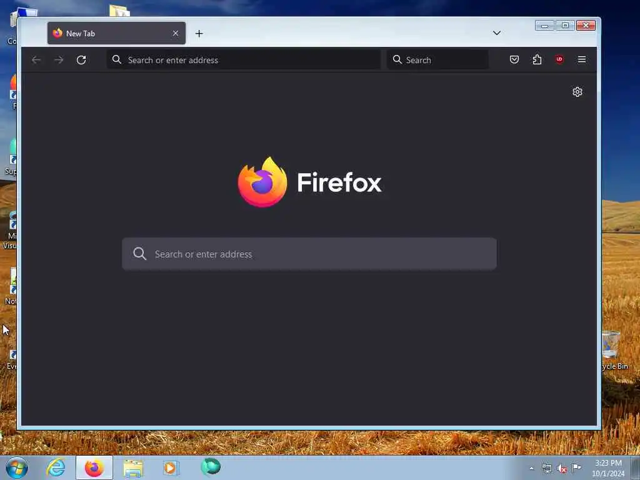Open the Firefox hamburger menu
Image resolution: width=640 pixels, height=480 pixels.
[582, 59]
